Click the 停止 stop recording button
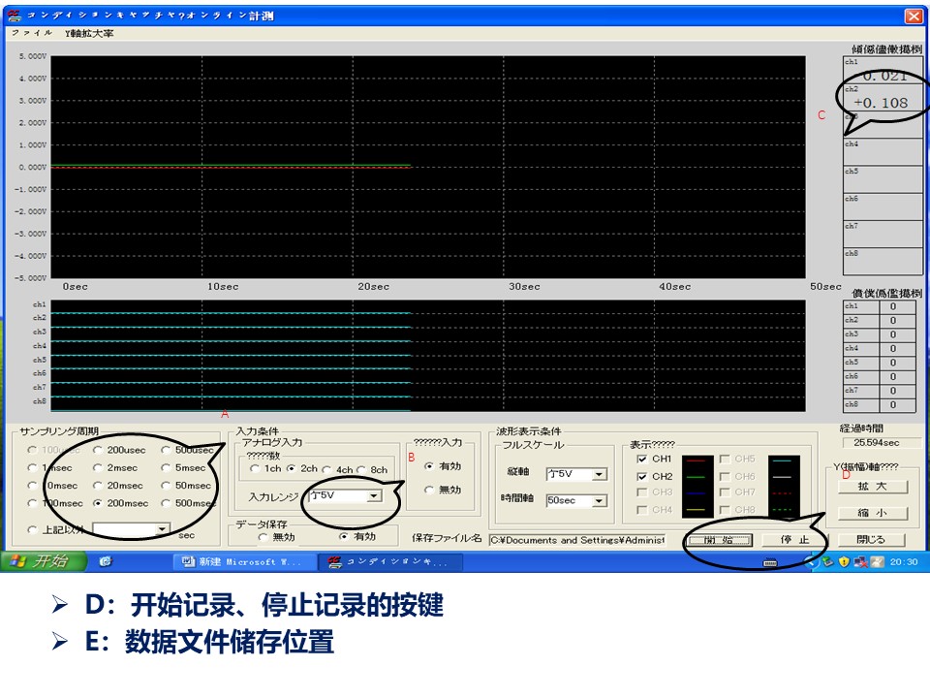The width and height of the screenshot is (930, 698). pos(794,540)
